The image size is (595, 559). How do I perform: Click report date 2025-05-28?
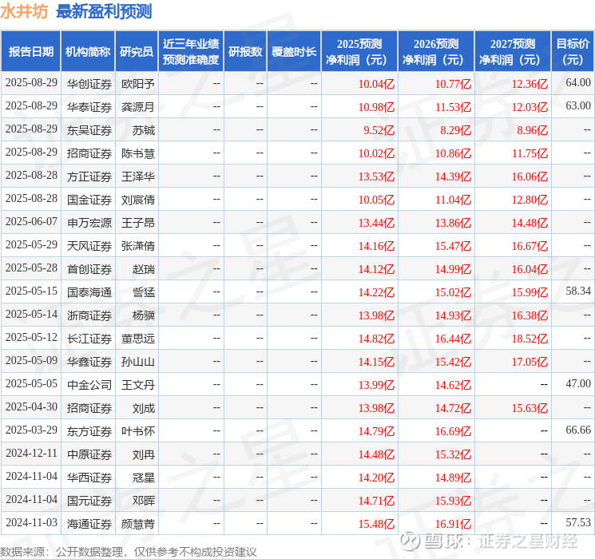31,268
